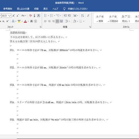The image size is (139, 139).
Task: Apply 見出し 1 style
Action: pos(126,19)
